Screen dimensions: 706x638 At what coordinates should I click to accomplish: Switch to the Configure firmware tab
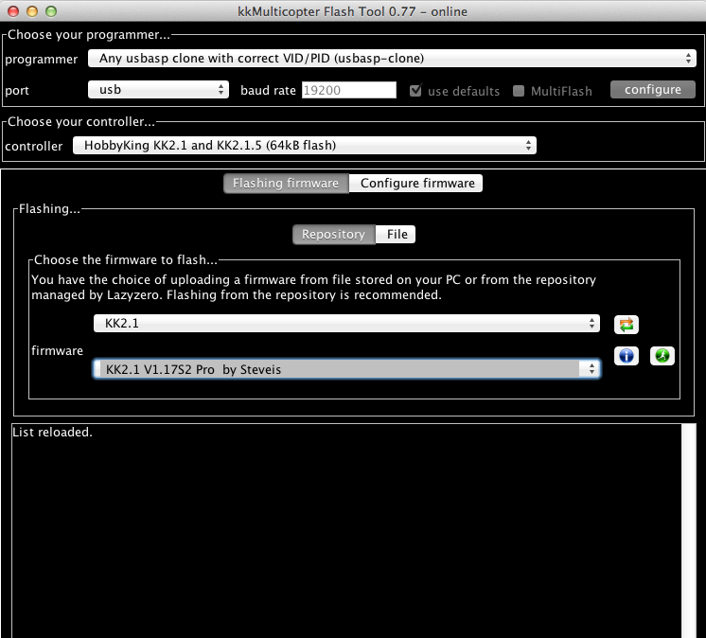pyautogui.click(x=417, y=184)
